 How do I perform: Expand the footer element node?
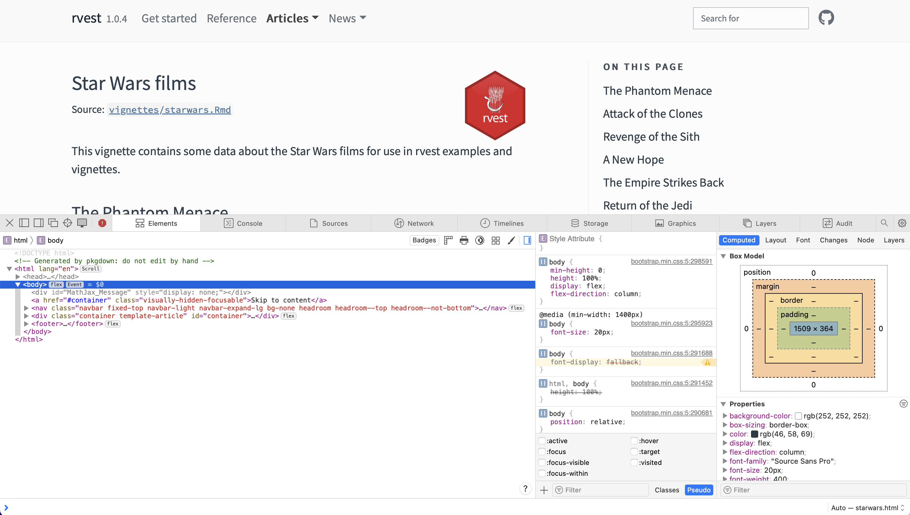pos(27,324)
